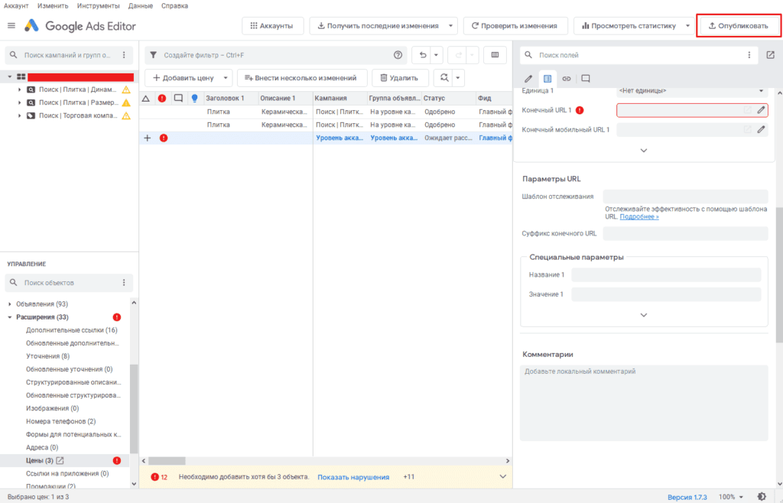Open the Справка menu

point(175,6)
